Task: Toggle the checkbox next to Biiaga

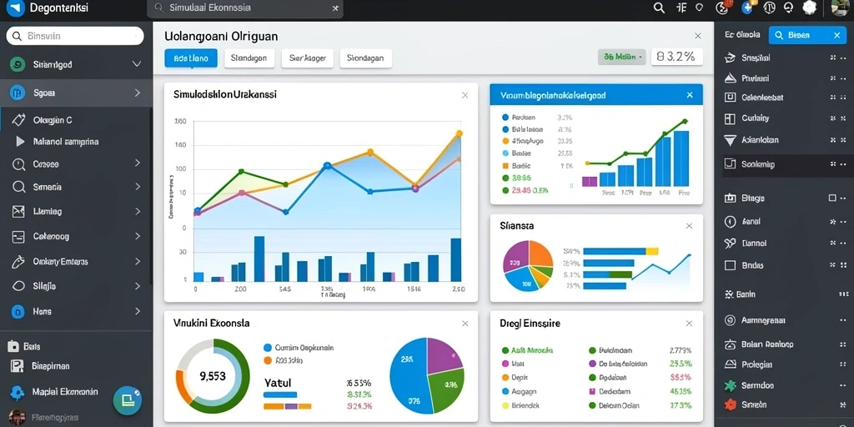Action: pyautogui.click(x=831, y=198)
